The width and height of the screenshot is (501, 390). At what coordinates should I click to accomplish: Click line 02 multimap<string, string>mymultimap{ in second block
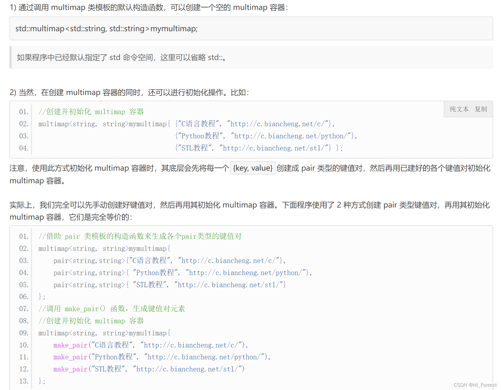(x=104, y=248)
